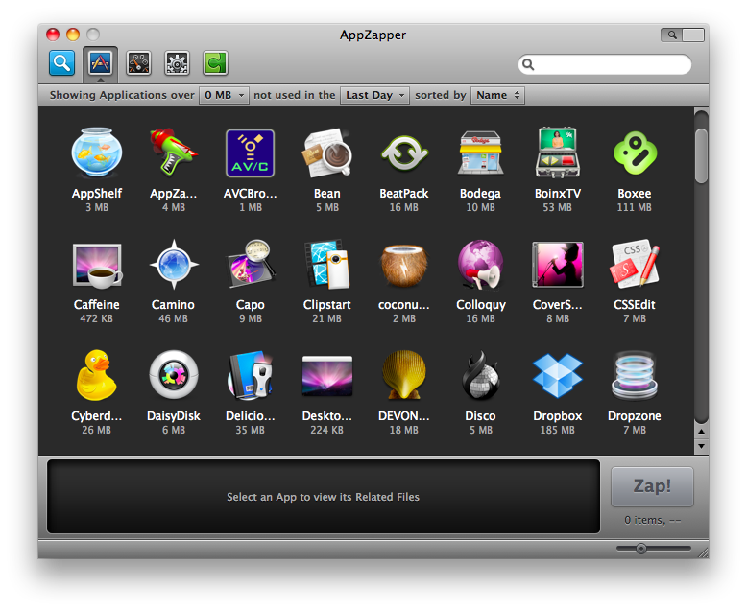Select the Dropzone app icon

coord(635,375)
